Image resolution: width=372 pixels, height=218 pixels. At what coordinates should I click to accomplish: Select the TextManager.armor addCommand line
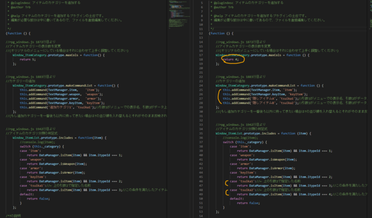(60, 99)
